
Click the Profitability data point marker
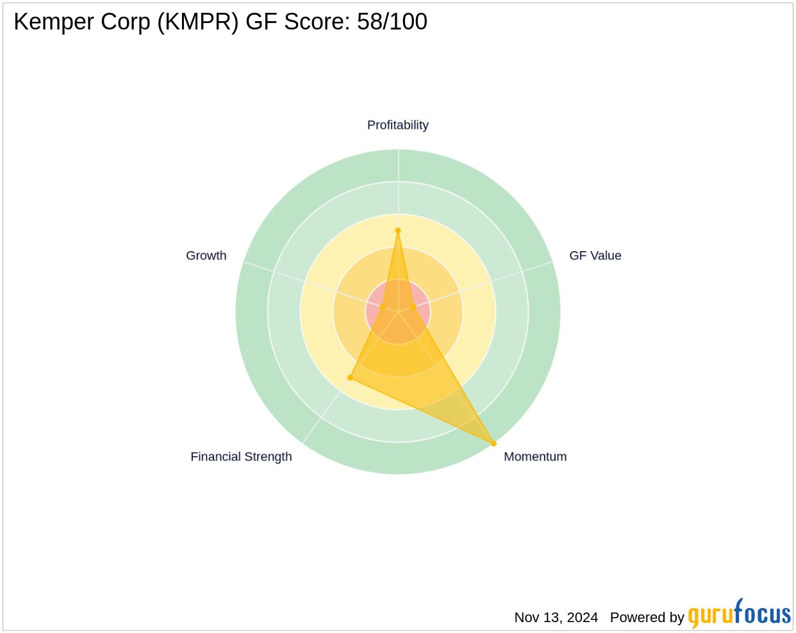pyautogui.click(x=398, y=231)
